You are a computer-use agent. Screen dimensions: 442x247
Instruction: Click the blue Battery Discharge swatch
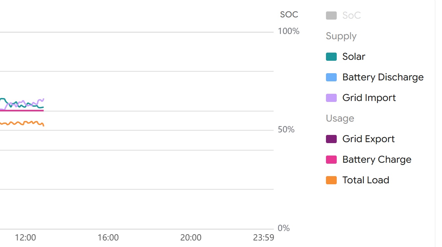tap(331, 77)
